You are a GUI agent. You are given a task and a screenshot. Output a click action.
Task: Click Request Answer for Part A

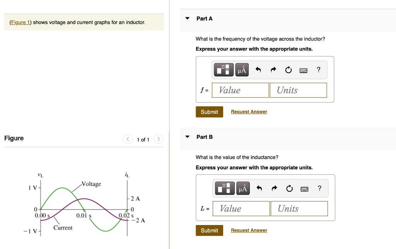(x=249, y=111)
